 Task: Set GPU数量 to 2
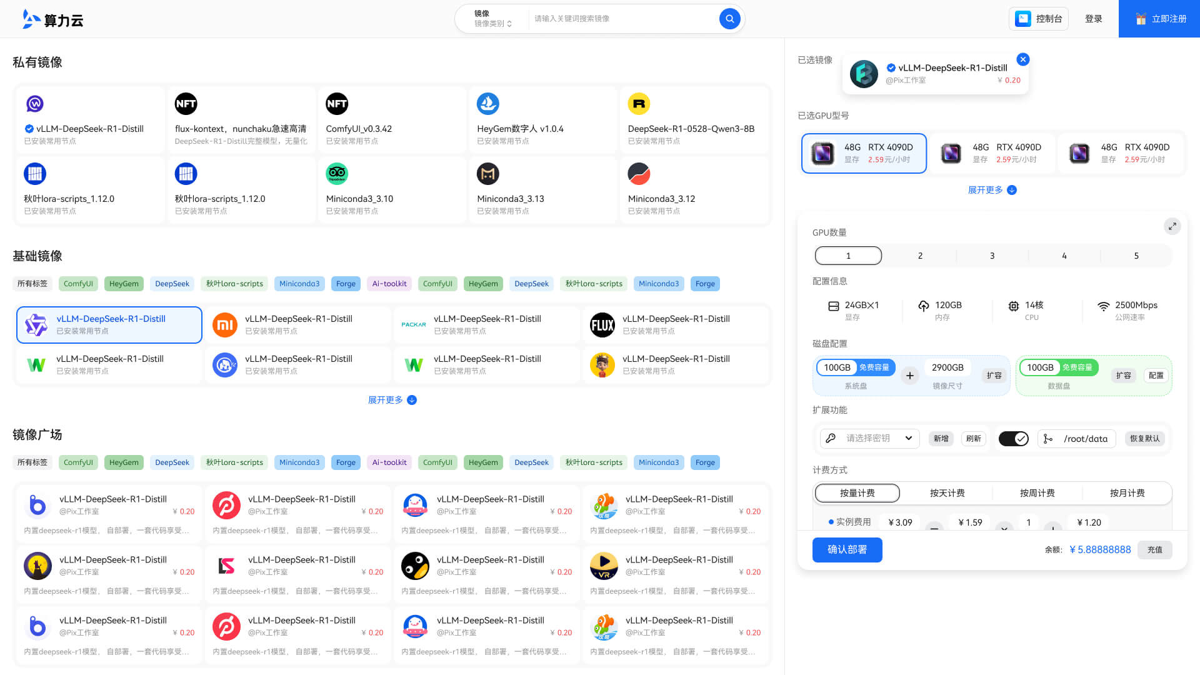tap(920, 255)
